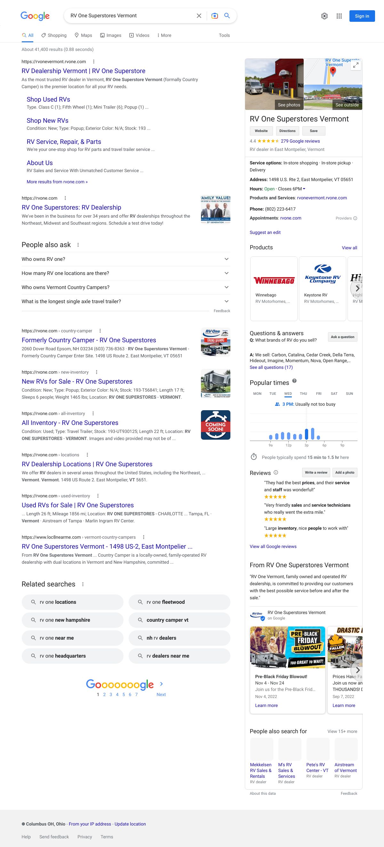Expand the map with the fullscreen icon
The image size is (384, 847).
[x=356, y=65]
